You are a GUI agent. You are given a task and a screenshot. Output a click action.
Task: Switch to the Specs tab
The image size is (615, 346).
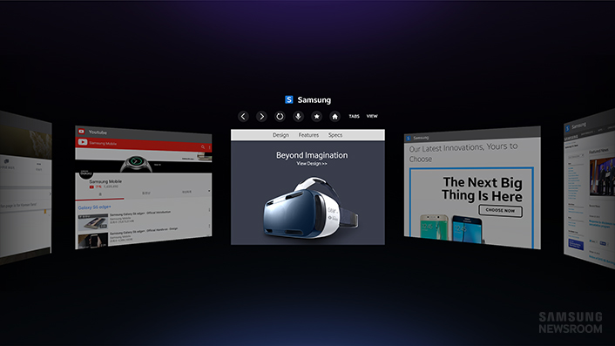(335, 135)
